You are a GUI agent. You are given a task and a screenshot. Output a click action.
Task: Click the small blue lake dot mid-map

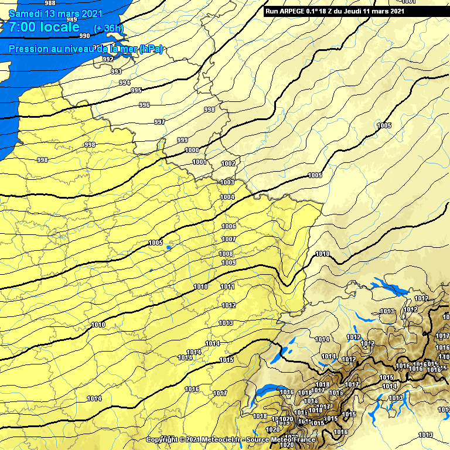[168, 248]
